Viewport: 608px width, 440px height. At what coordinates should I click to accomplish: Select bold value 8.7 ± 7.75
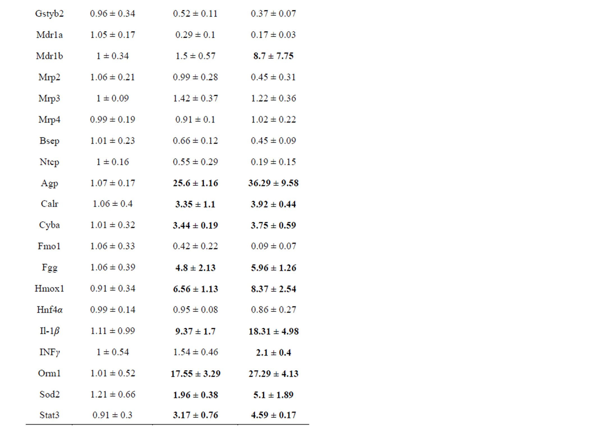tap(273, 56)
